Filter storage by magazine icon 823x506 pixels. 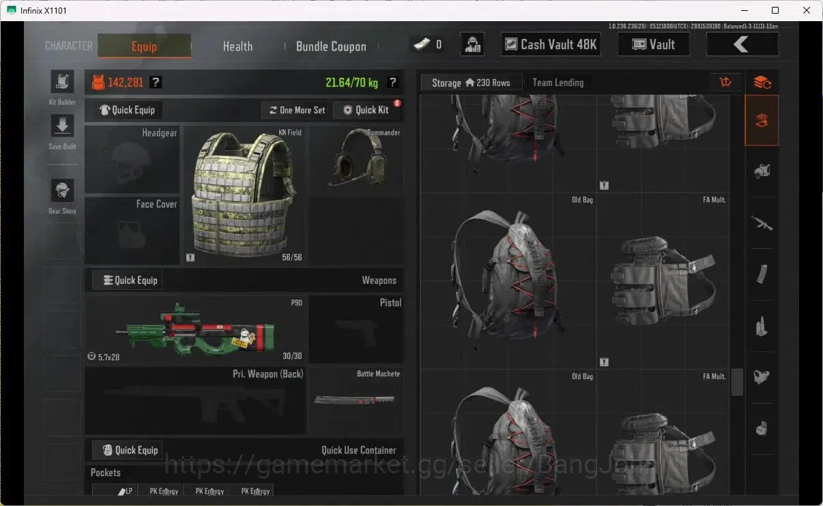click(x=762, y=275)
